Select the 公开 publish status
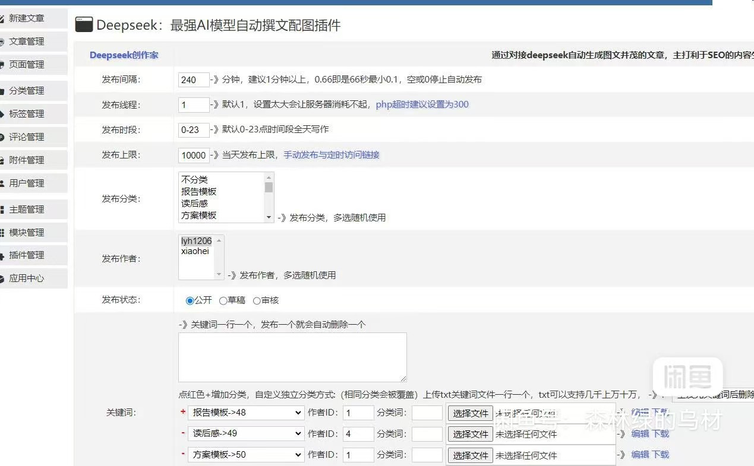The image size is (754, 466). [190, 301]
